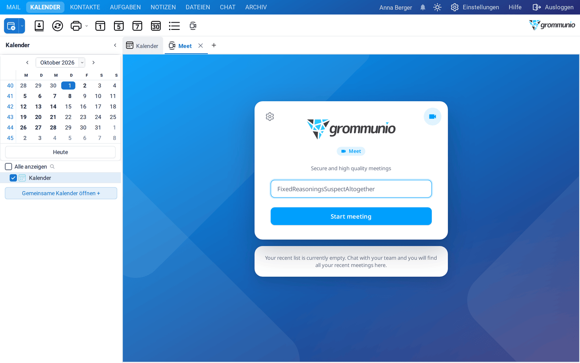
Task: Click the video camera icon in Meet card
Action: (433, 117)
